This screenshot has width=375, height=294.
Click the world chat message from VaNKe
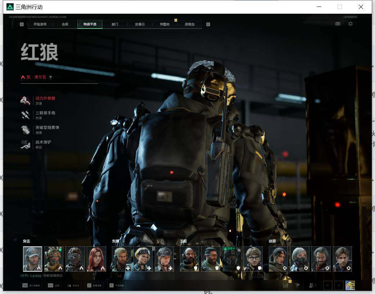click(x=41, y=276)
